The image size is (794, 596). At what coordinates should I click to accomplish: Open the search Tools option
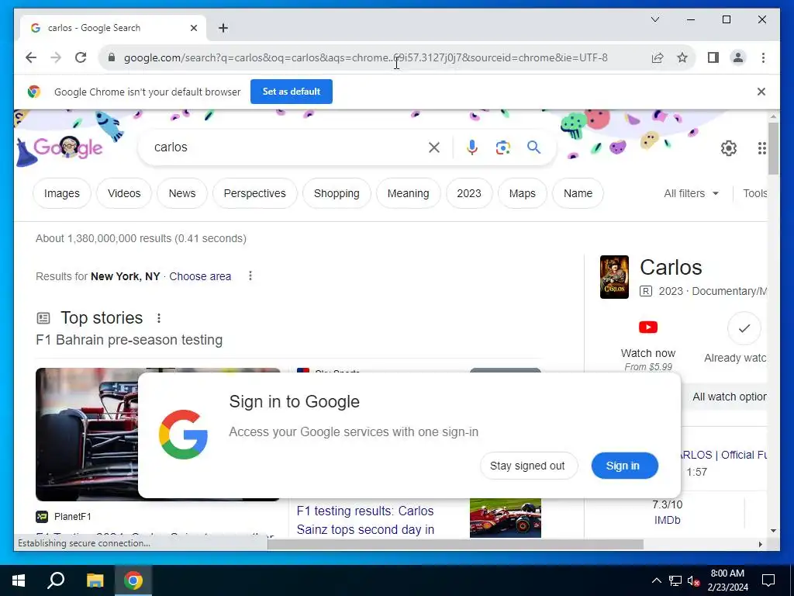[754, 193]
